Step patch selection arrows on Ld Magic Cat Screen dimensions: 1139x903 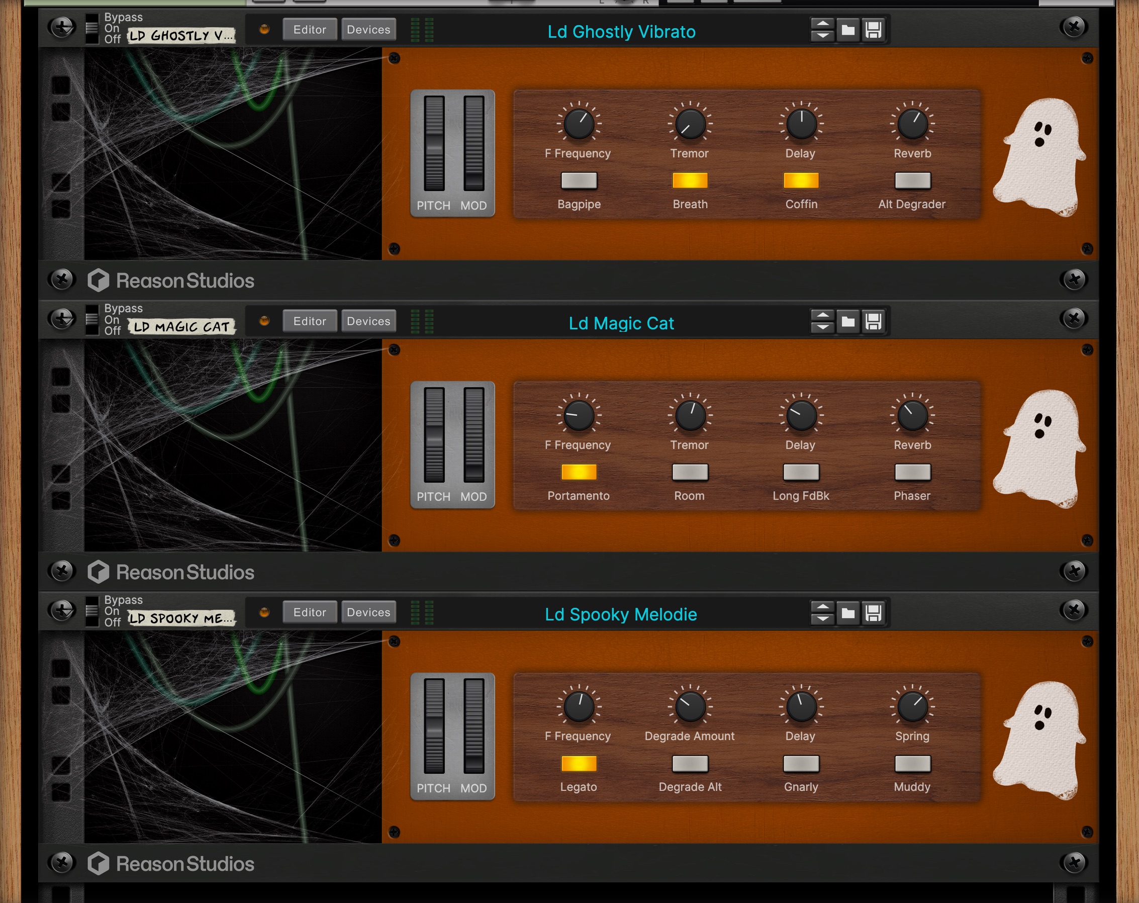tap(822, 321)
